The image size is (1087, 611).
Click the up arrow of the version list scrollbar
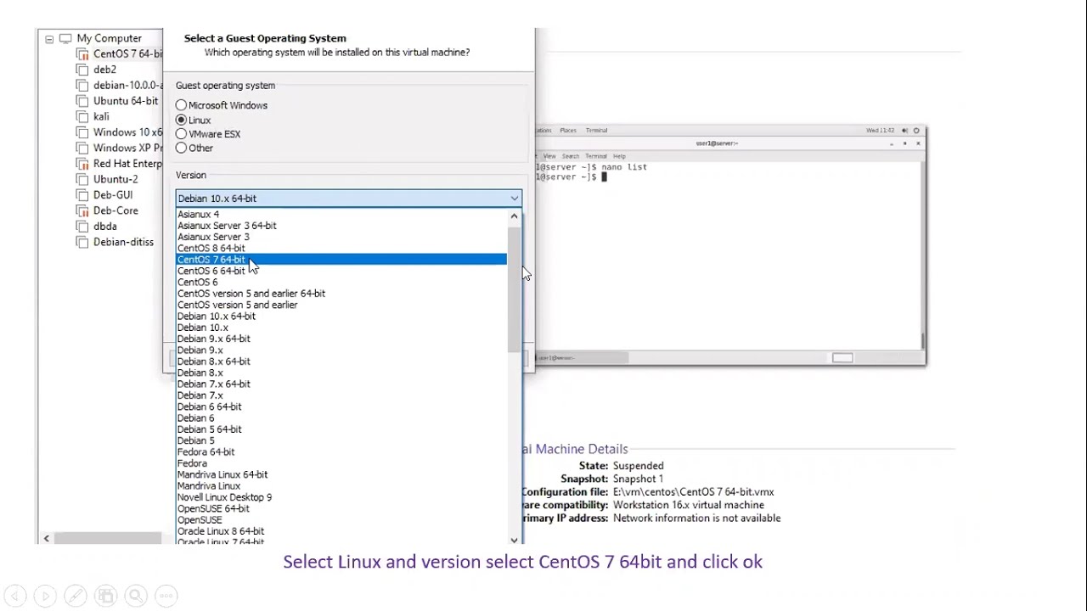514,216
